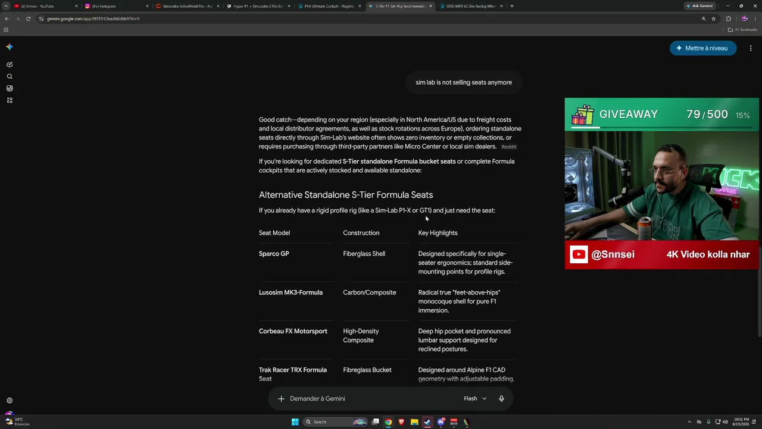Click the 'Corbeau FX Motorsport' table cell
762x429 pixels.
point(293,331)
